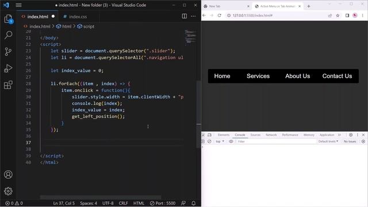Click the No Issues button
The image size is (368, 207).
tap(350, 141)
